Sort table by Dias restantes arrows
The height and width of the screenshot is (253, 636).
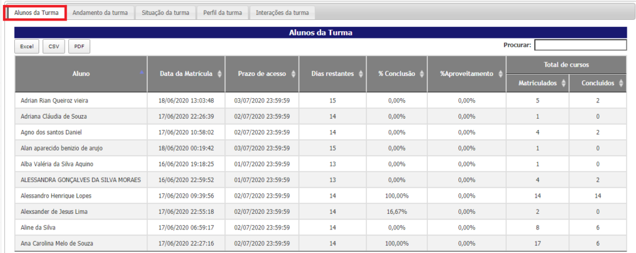pos(360,74)
